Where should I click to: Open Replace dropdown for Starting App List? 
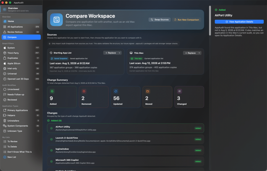point(112,53)
